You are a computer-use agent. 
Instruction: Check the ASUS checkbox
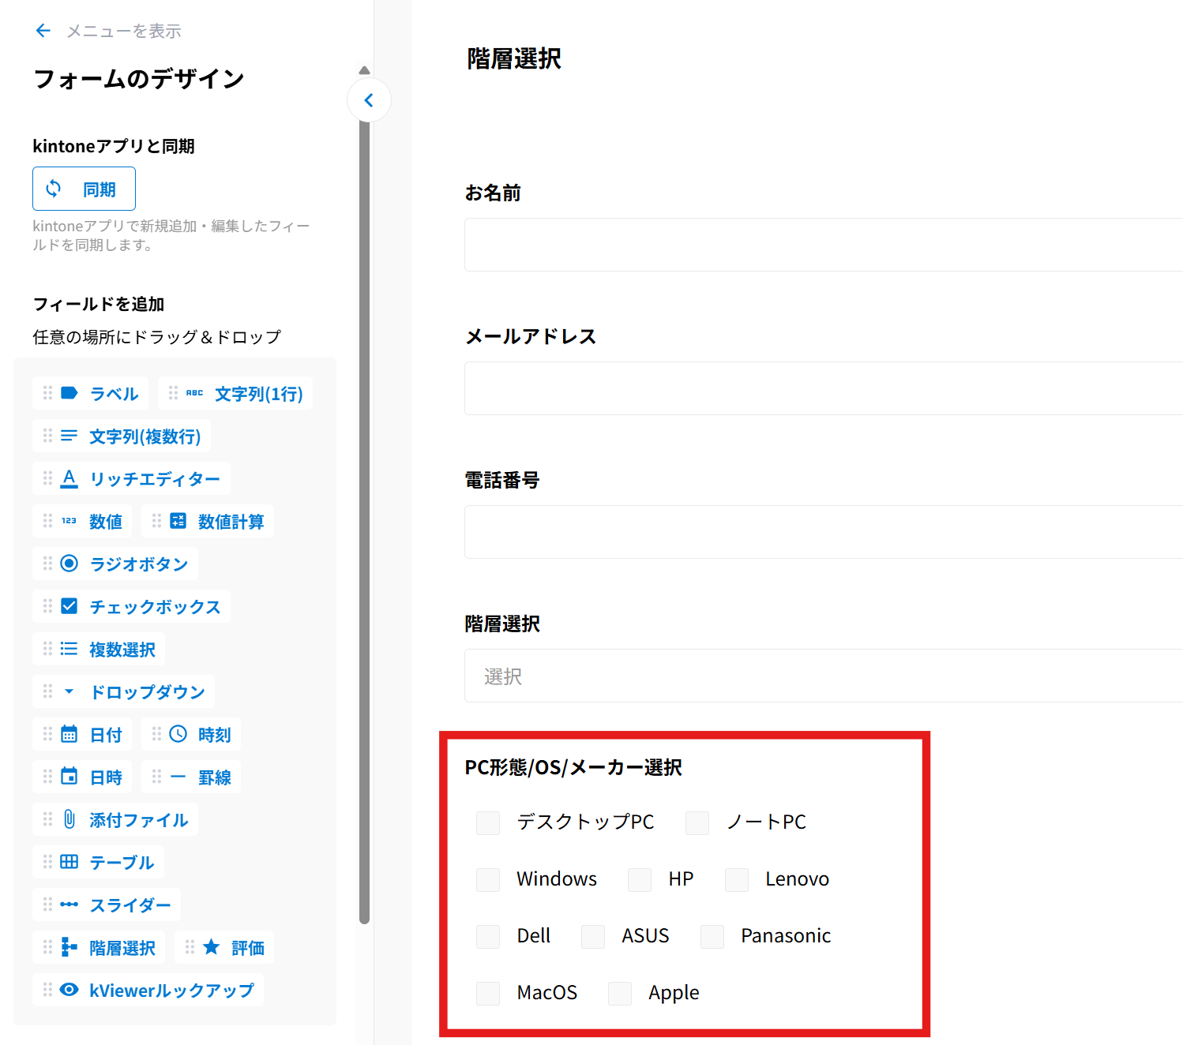tap(593, 937)
